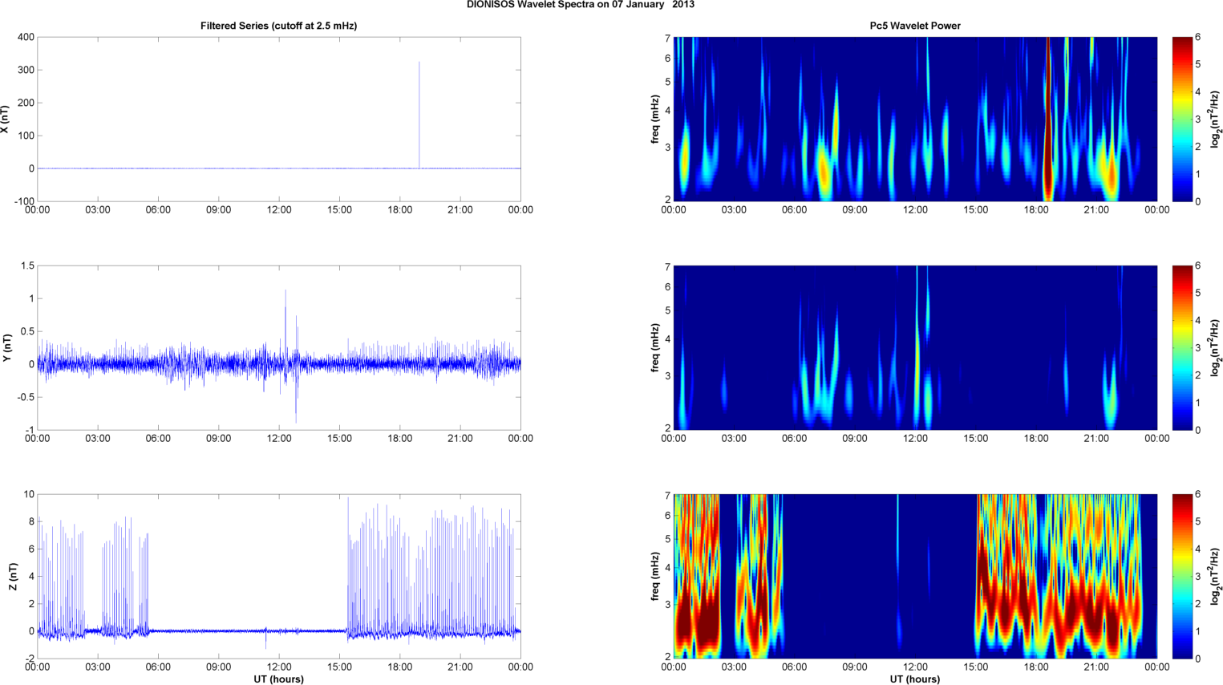Click the '0' tick on the bottom colorbar
This screenshot has height=685, width=1223.
tap(1197, 659)
